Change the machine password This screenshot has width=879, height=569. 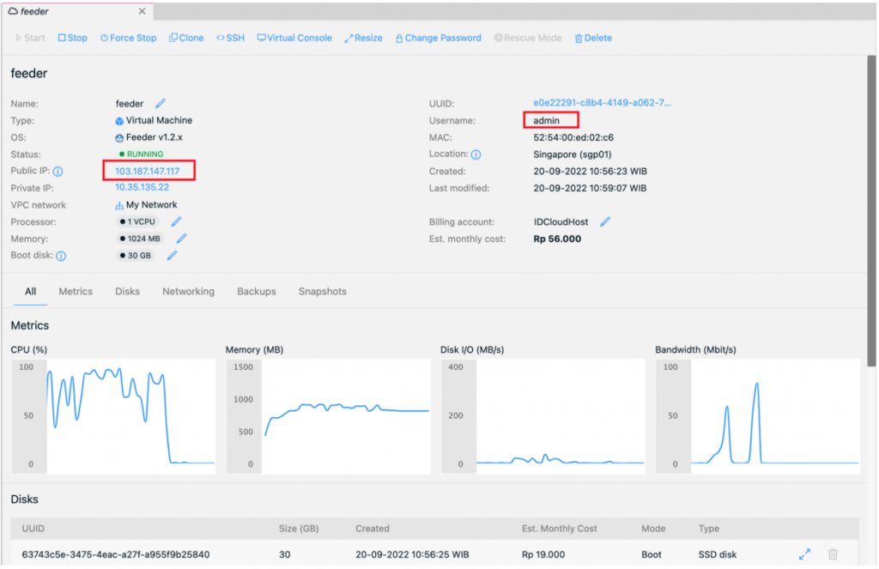(x=439, y=38)
